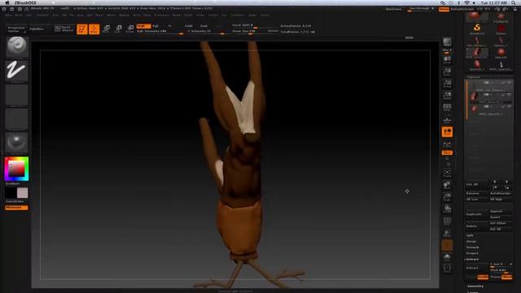Screen dimensions: 521x293
Task: Click the Frame icon in right shelf
Action: pos(447,173)
